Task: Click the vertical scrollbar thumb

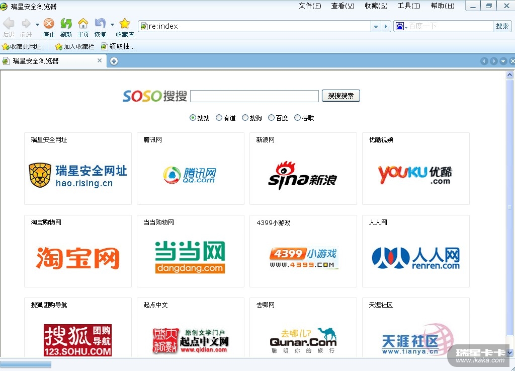Action: point(510,207)
